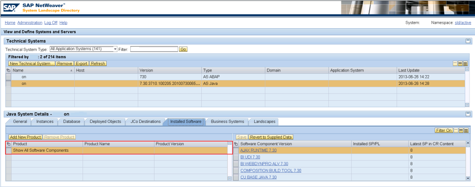
Task: Select row marker of AJAX RUNTIME 7.30
Action: (236, 150)
